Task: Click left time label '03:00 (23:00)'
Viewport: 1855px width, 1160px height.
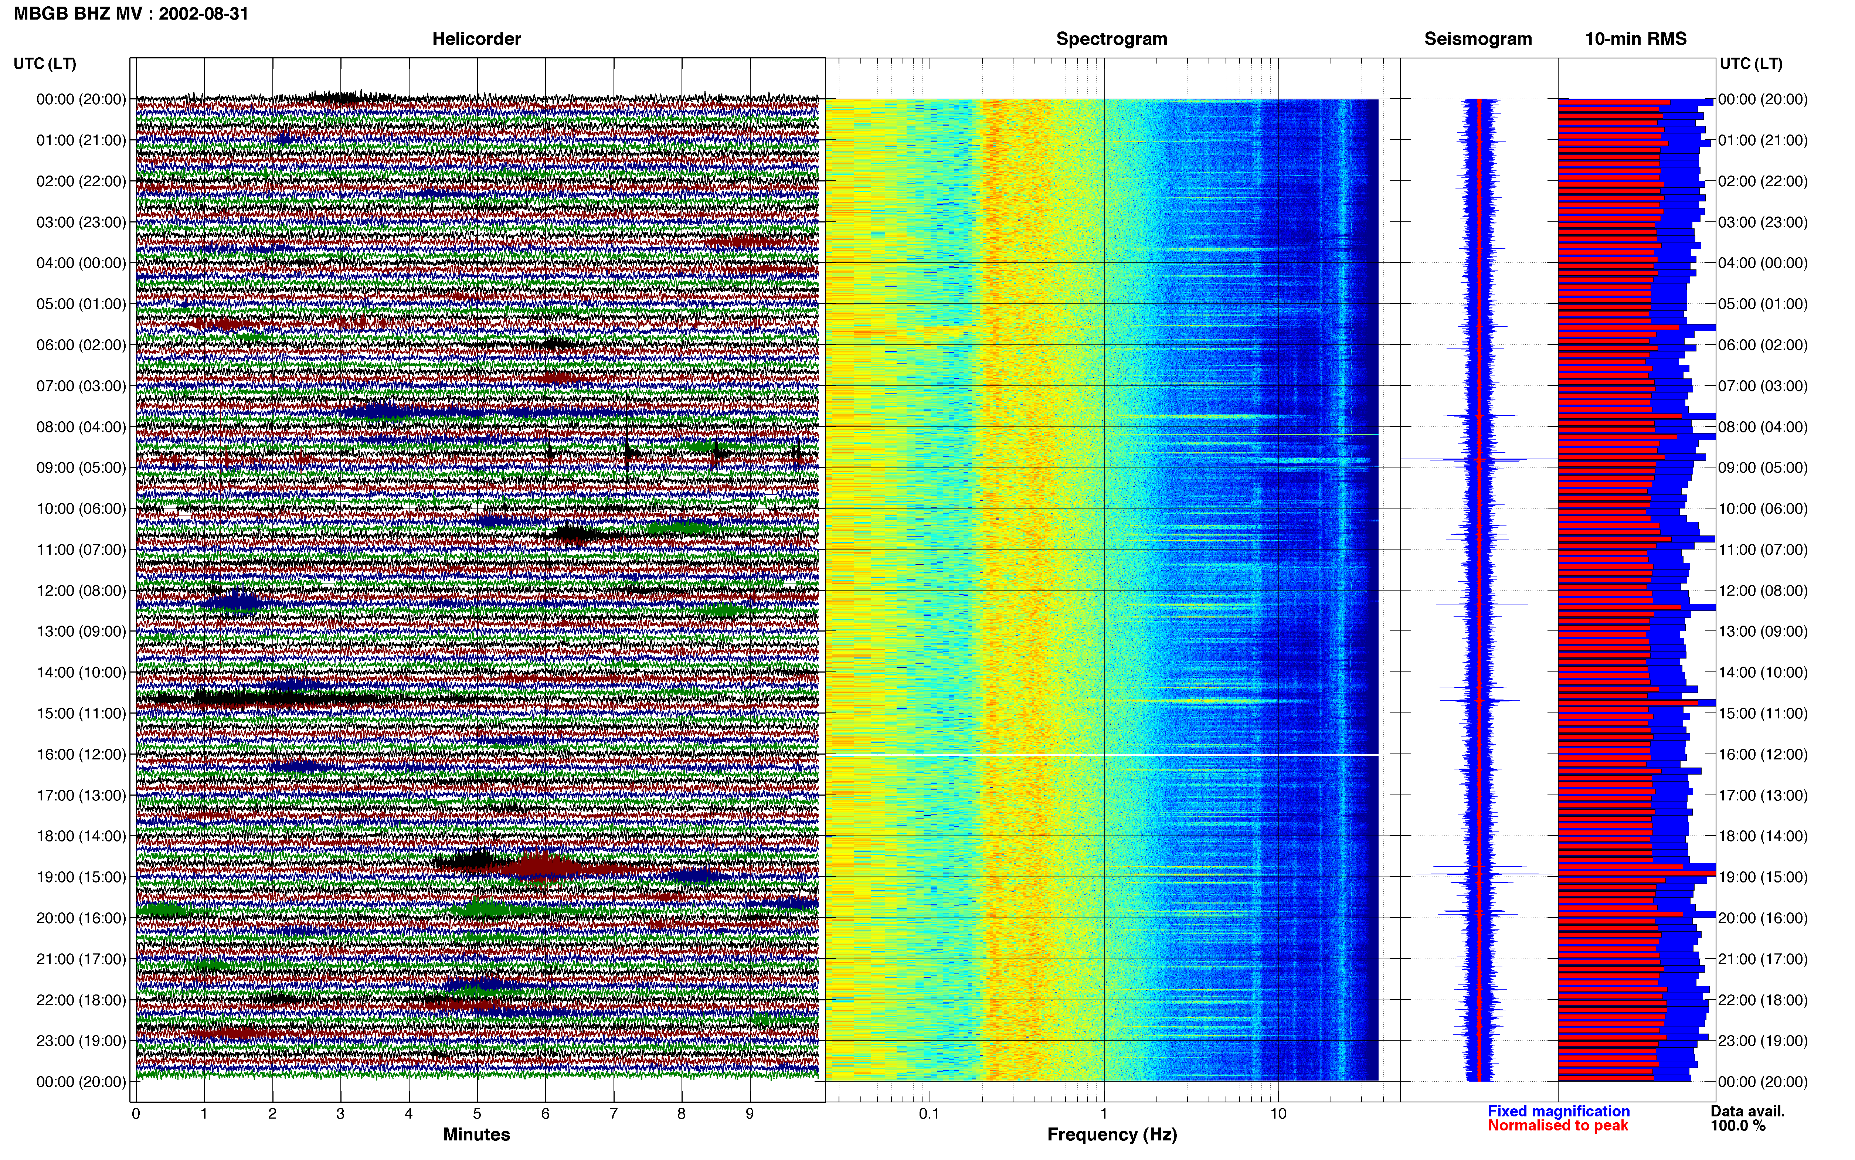Action: click(x=81, y=222)
